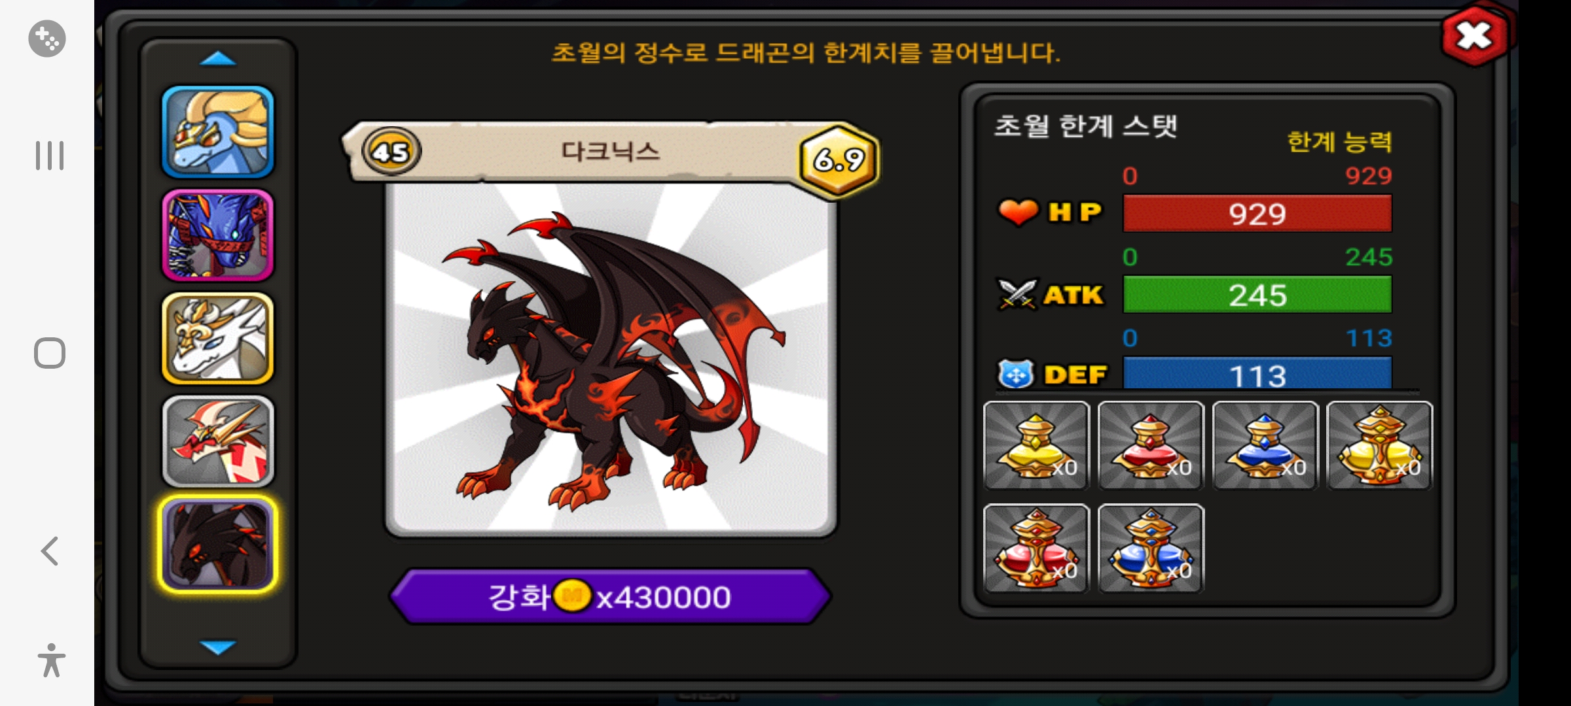Image resolution: width=1571 pixels, height=706 pixels.
Task: Tap the red HP 929 bar
Action: 1257,214
